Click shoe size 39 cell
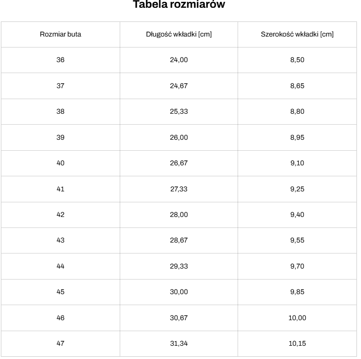361x359 pixels. (61, 137)
